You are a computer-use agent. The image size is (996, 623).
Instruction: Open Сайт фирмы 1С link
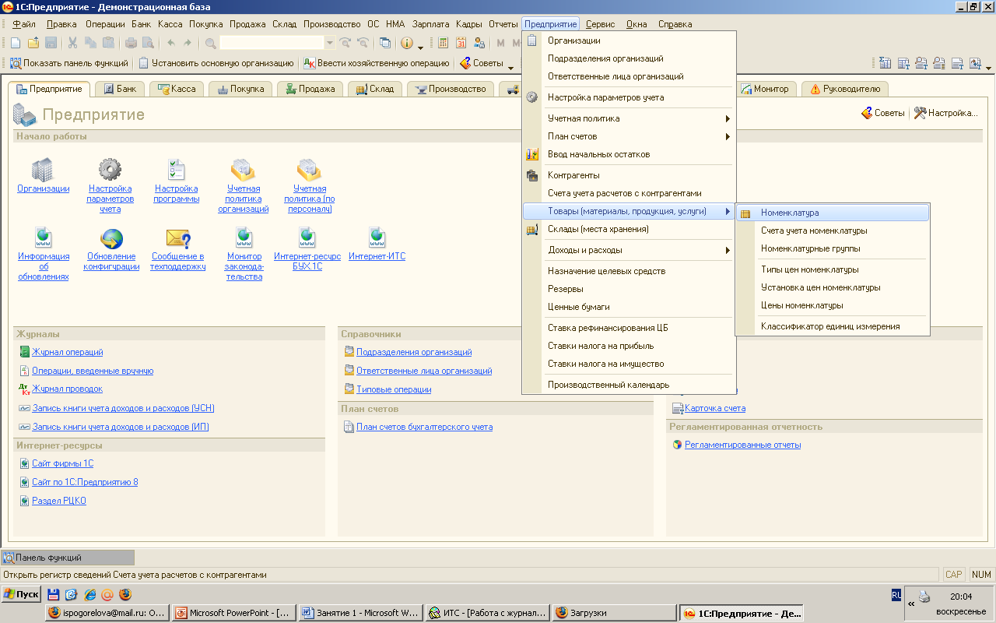pyautogui.click(x=62, y=463)
